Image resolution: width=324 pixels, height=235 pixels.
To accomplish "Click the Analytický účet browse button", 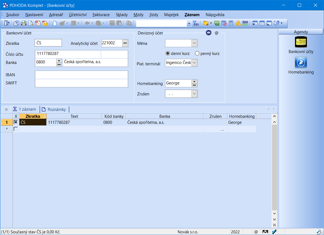I will click(125, 43).
